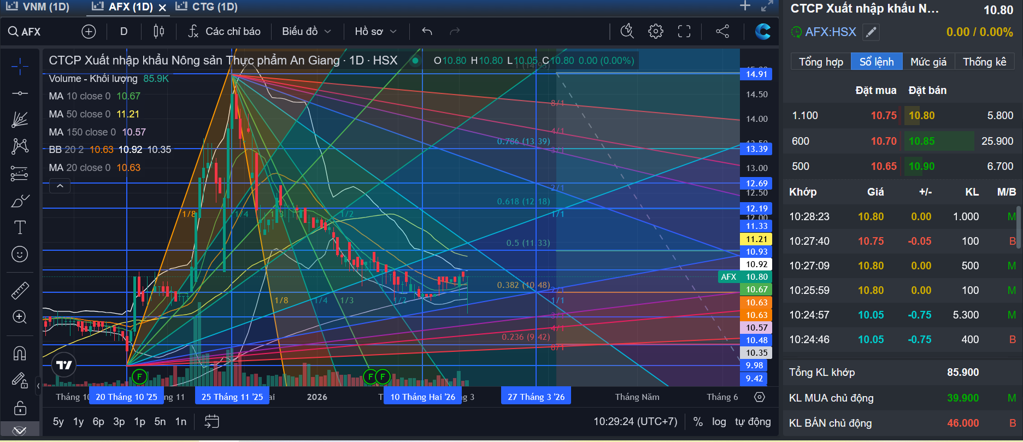Screen dimensions: 1023x442
Task: Set chart range to 6p
Action: point(98,422)
